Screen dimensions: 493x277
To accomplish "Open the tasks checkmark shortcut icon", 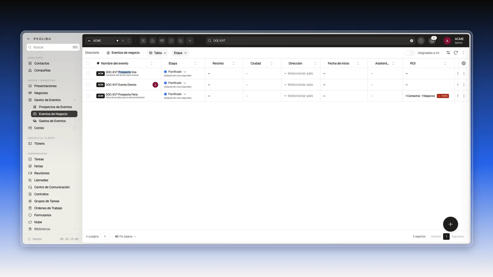I will [171, 41].
